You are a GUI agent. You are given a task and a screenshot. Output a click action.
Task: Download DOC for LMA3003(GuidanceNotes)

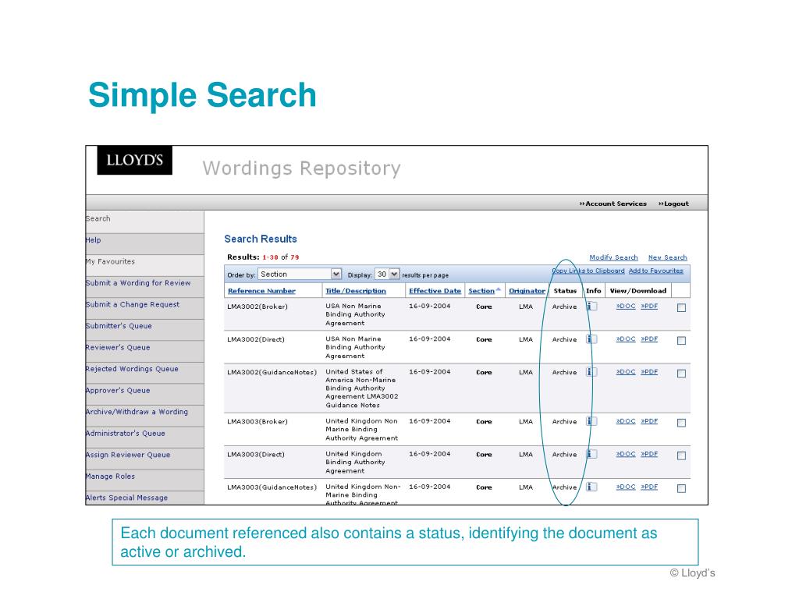(x=626, y=487)
